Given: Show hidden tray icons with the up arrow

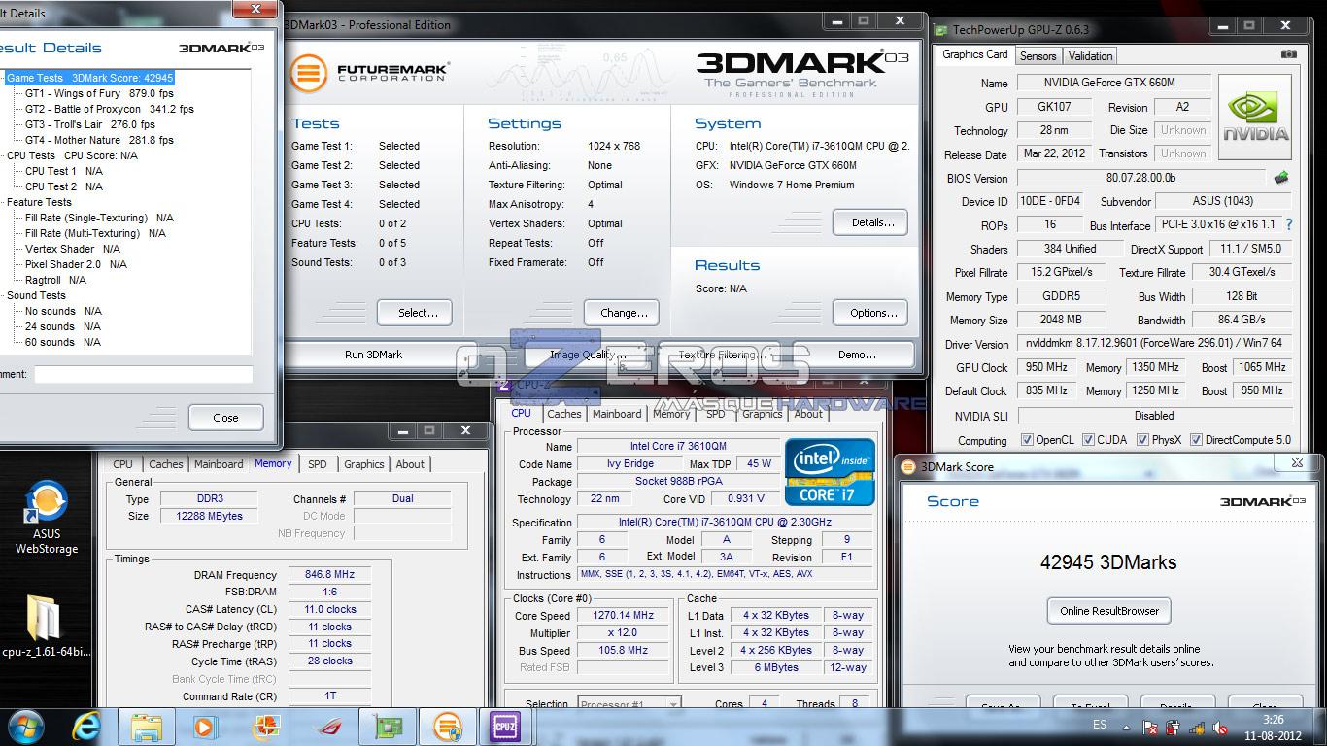Looking at the screenshot, I should tap(1129, 727).
